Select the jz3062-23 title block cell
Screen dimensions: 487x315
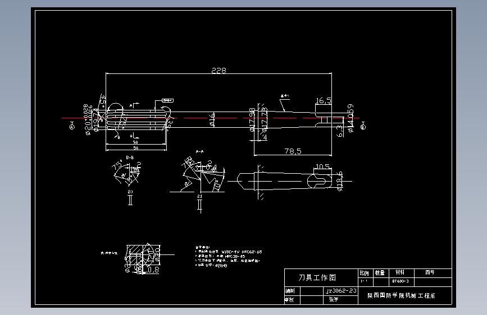340,291
